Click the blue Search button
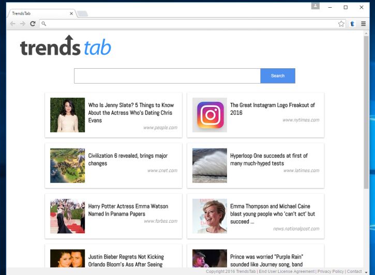The height and width of the screenshot is (275, 375). coord(278,76)
